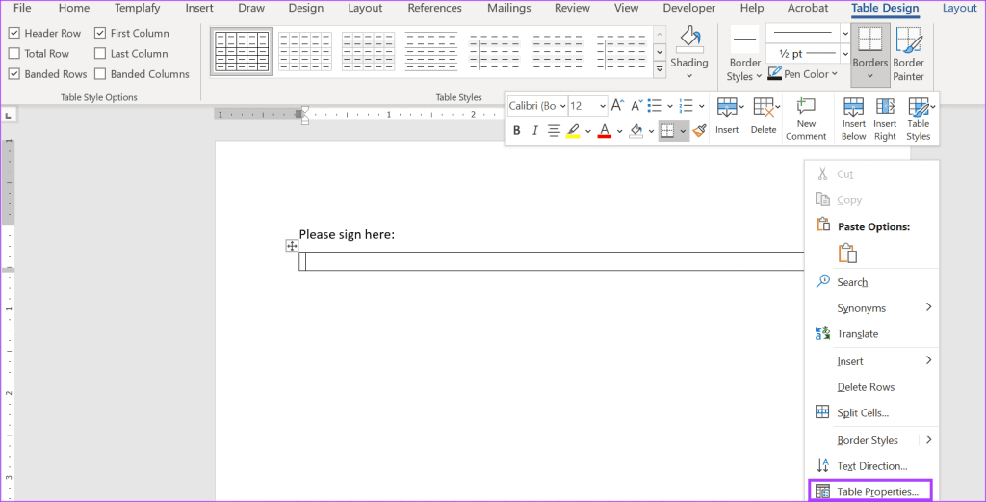986x502 pixels.
Task: Click Insert Right column icon
Action: [x=885, y=119]
